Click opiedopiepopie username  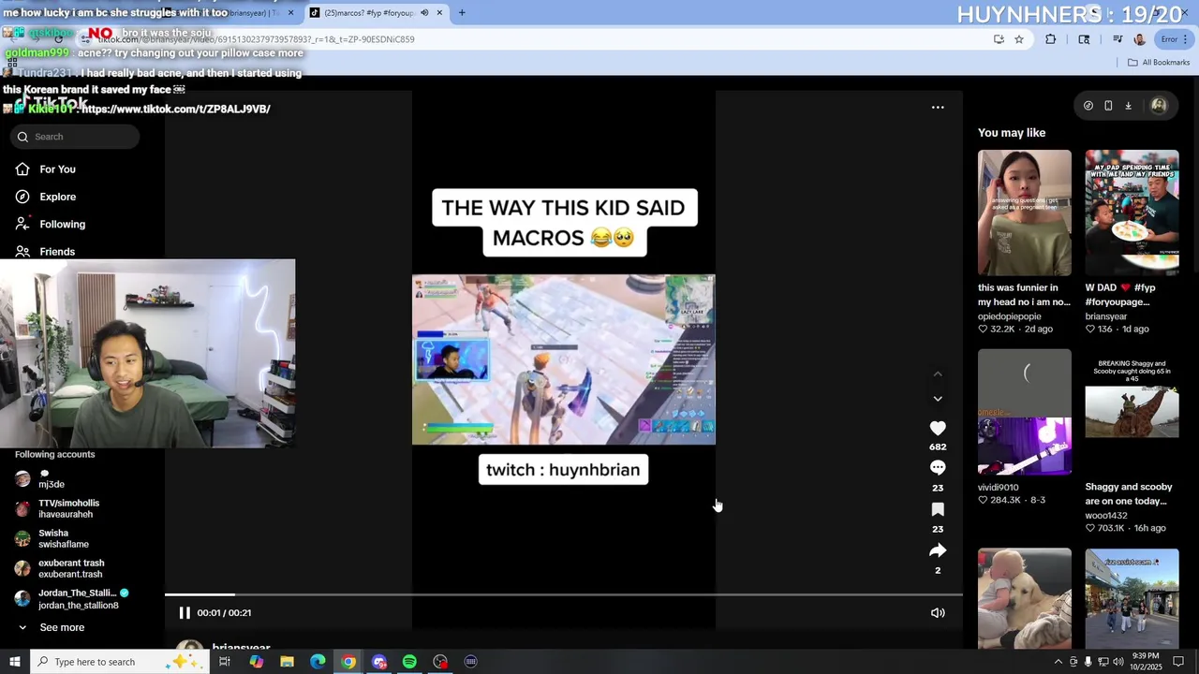pyautogui.click(x=1010, y=316)
